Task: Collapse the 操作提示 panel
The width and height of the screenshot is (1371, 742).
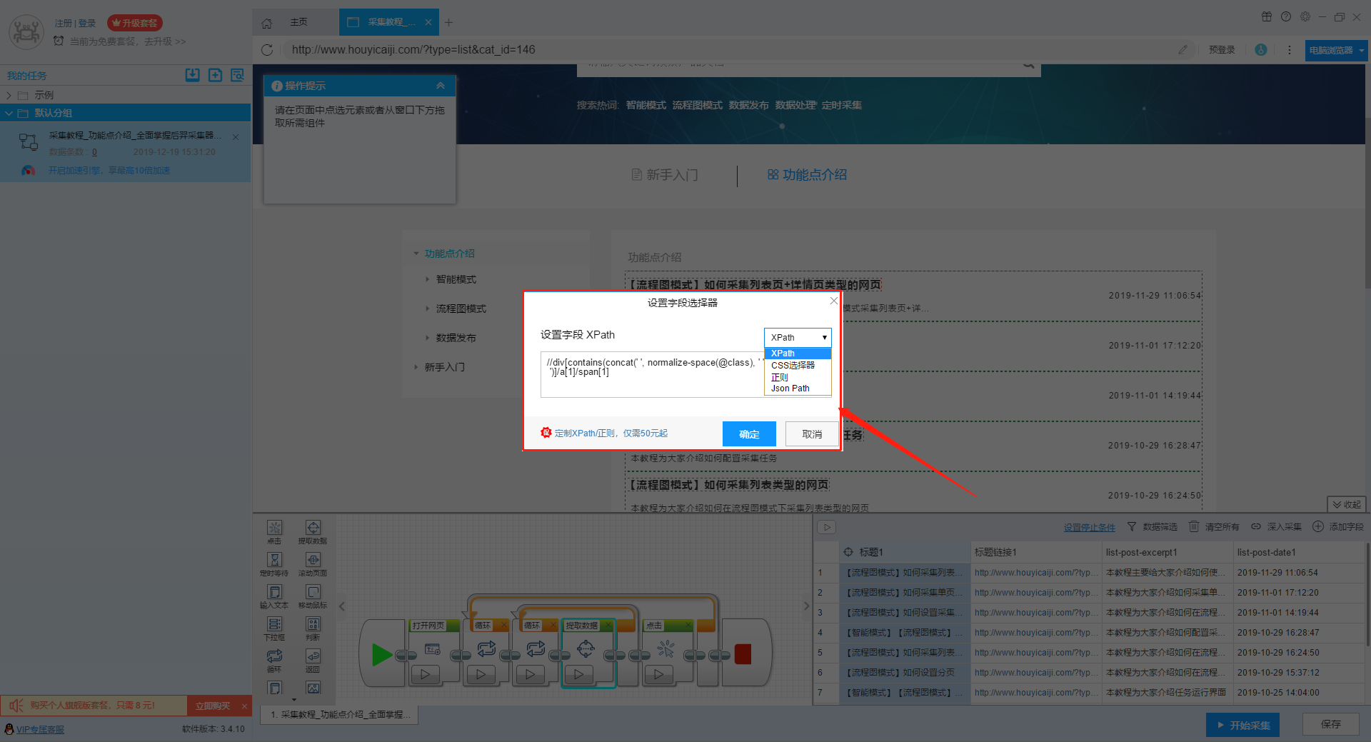Action: click(x=441, y=86)
